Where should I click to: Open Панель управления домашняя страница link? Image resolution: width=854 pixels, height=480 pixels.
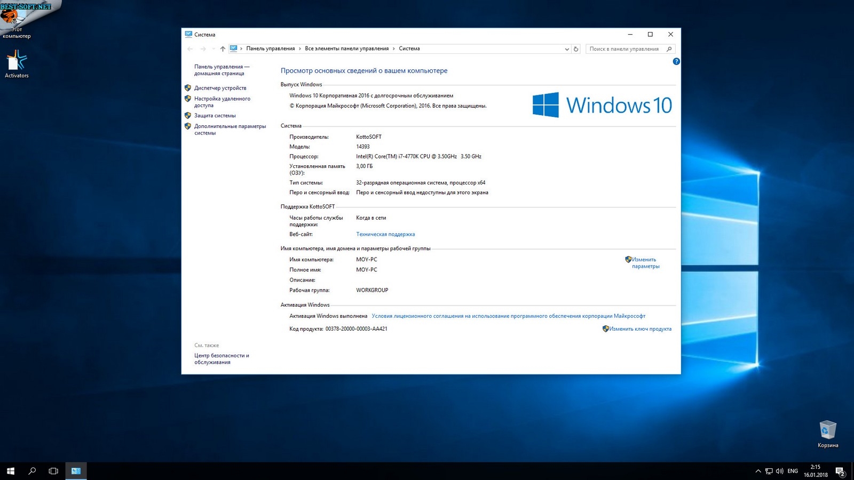(x=222, y=70)
